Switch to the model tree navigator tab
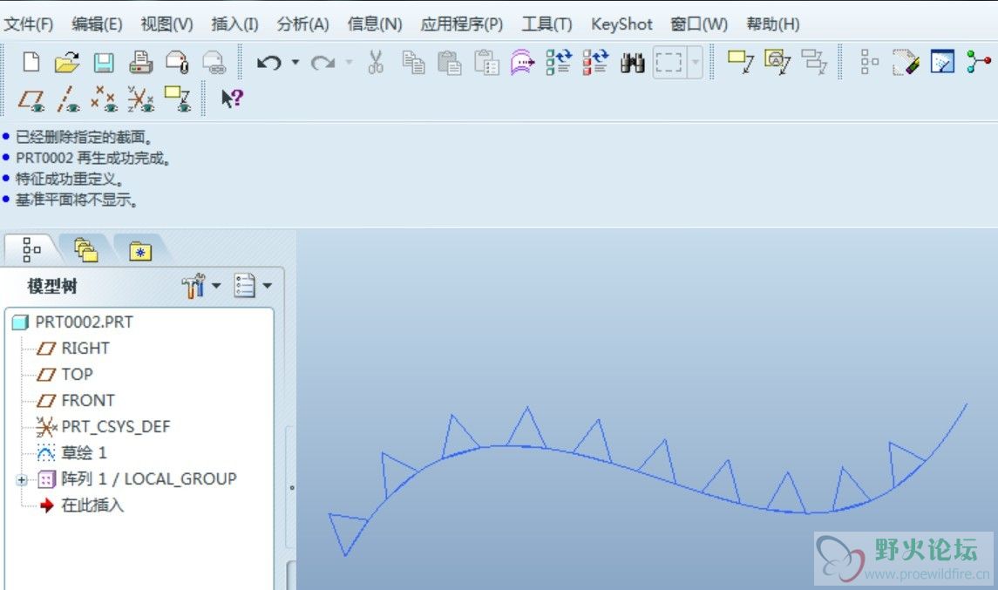 point(31,249)
